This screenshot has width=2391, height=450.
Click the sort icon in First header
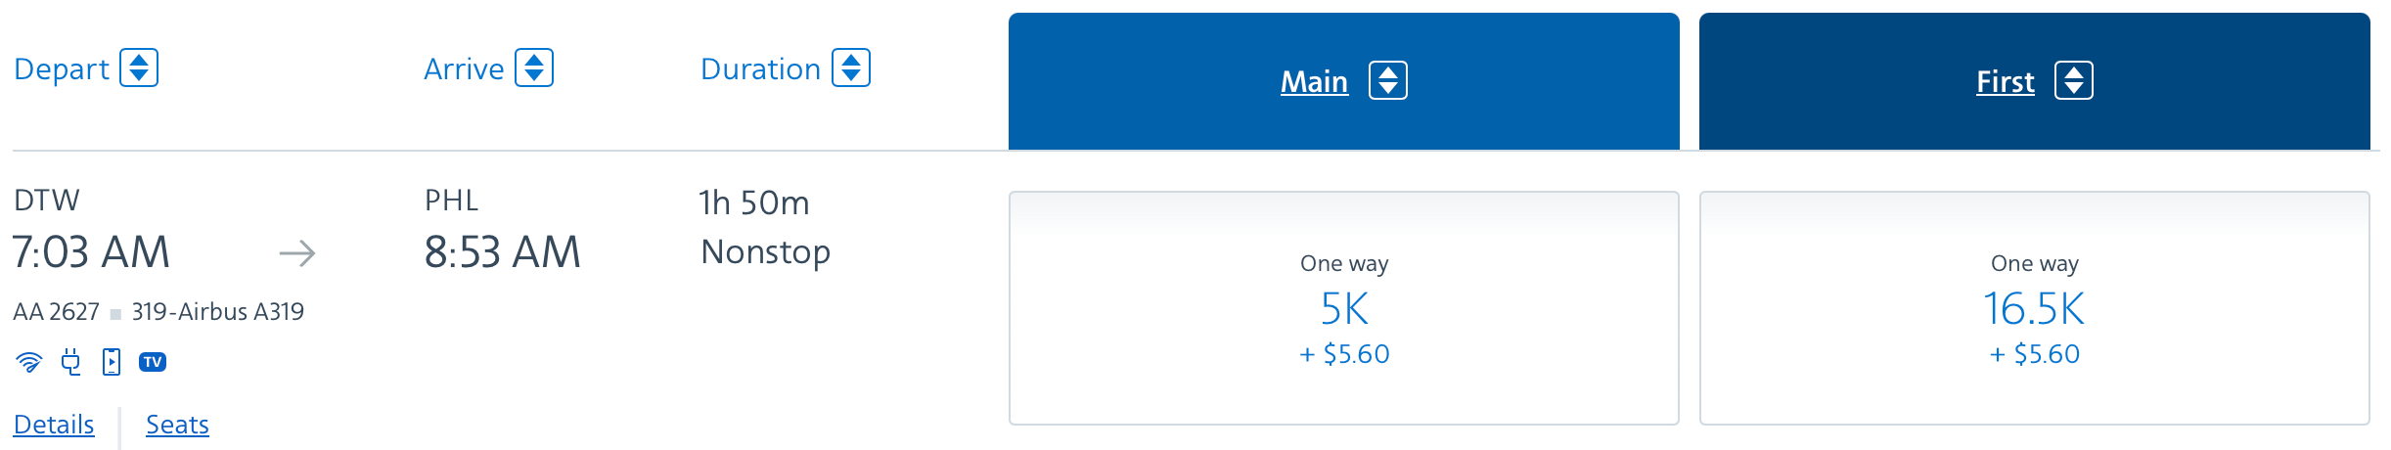[x=2074, y=80]
